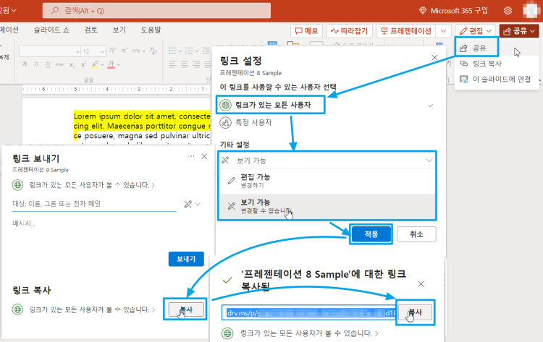
Task: Apply bold formatting
Action: pos(25,64)
